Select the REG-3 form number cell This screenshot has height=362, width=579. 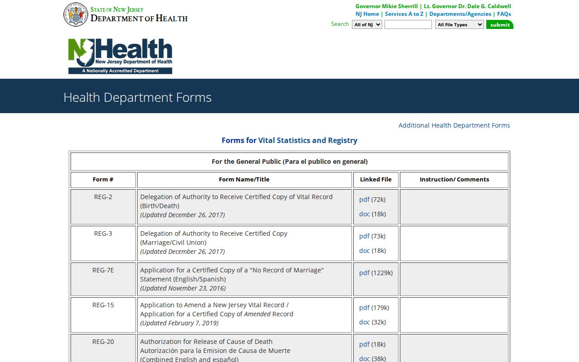tap(103, 243)
